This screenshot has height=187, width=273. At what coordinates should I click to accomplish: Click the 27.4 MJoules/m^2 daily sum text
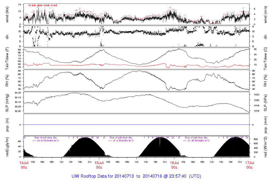pos(121,141)
